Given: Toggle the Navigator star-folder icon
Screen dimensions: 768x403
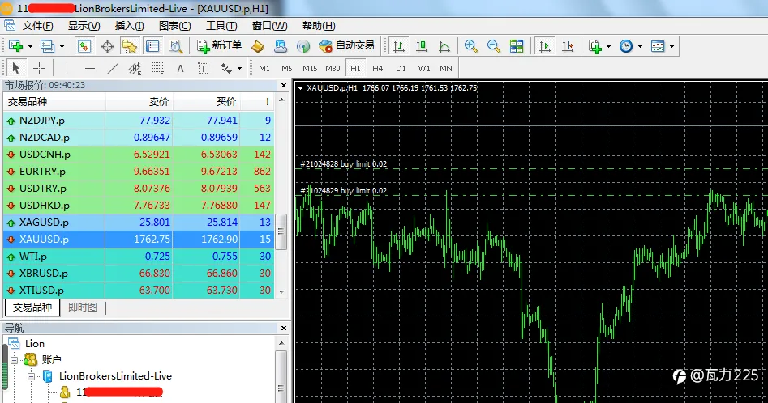Looking at the screenshot, I should coord(130,46).
